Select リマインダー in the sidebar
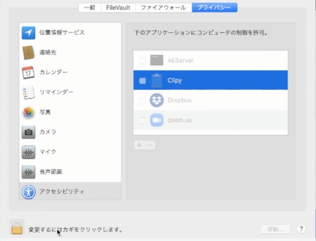Viewport: 316px width, 241px height. click(70, 92)
